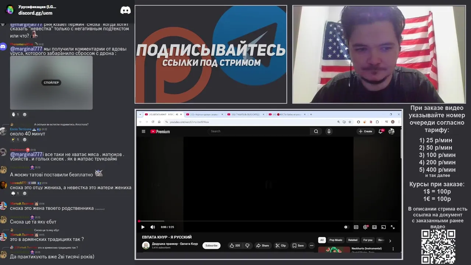This screenshot has height=265, width=471.
Task: Select the Pop Music filter chip
Action: [336, 240]
